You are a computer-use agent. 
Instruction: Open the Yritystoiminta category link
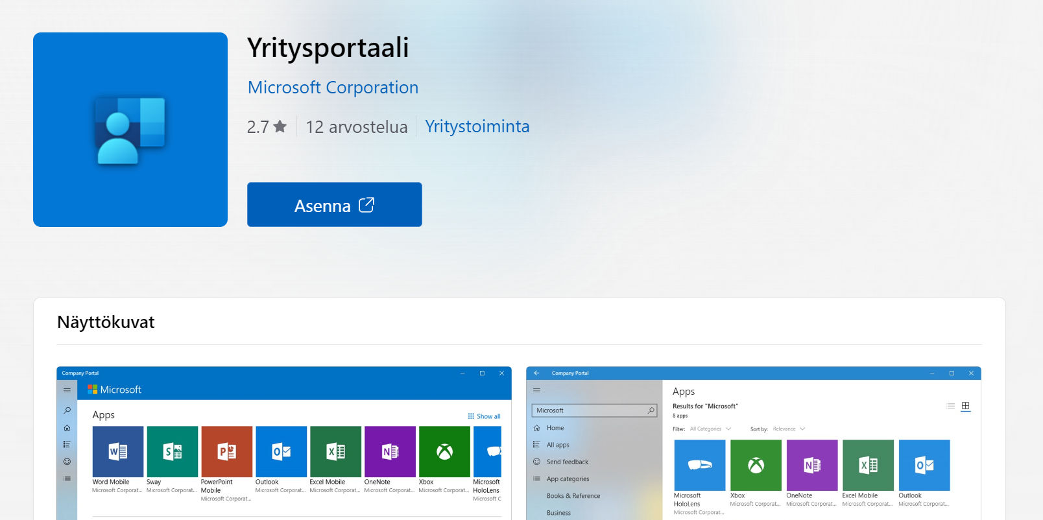click(477, 126)
